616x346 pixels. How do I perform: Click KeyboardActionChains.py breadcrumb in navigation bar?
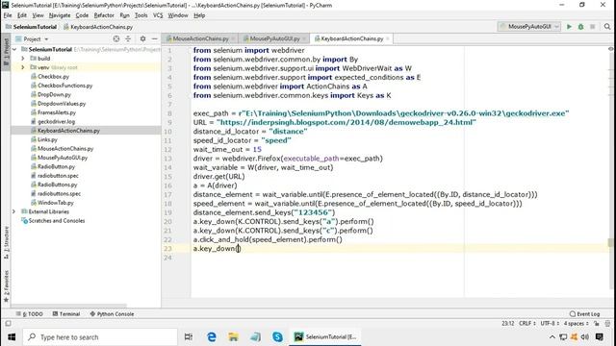click(98, 27)
